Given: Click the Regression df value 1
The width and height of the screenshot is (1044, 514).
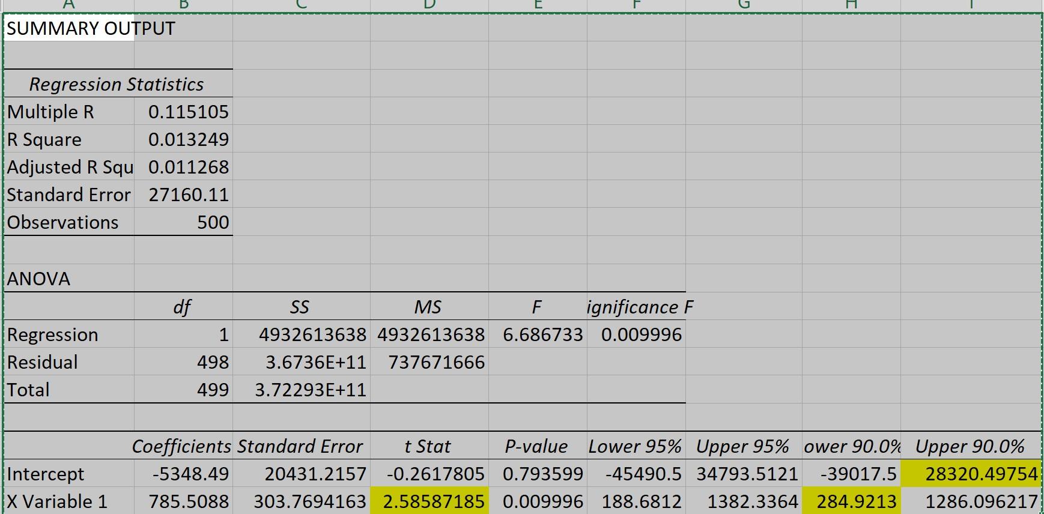Looking at the screenshot, I should pos(183,334).
